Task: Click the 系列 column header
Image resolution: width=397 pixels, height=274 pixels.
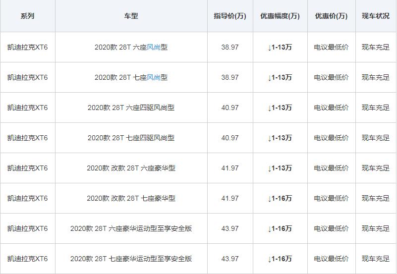Action: 27,16
